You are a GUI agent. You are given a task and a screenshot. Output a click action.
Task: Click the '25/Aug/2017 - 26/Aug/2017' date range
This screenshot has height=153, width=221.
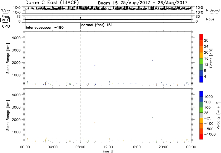[x=154, y=3]
